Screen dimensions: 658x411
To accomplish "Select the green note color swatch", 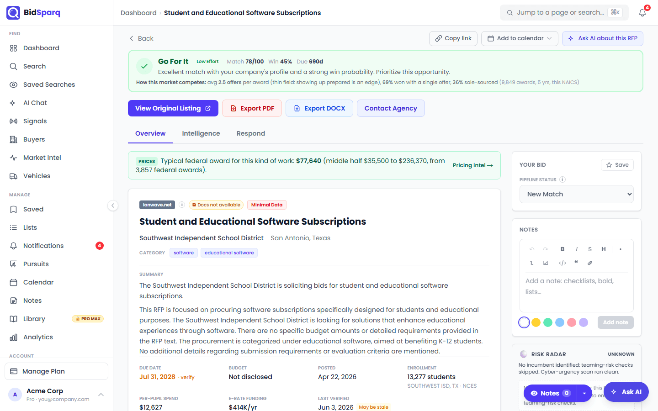I will [x=548, y=322].
